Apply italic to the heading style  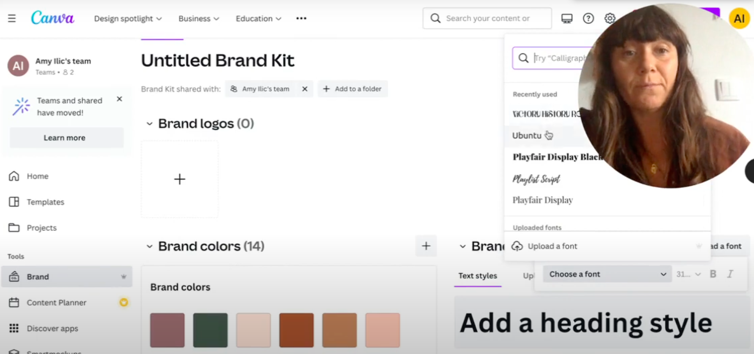pos(730,274)
